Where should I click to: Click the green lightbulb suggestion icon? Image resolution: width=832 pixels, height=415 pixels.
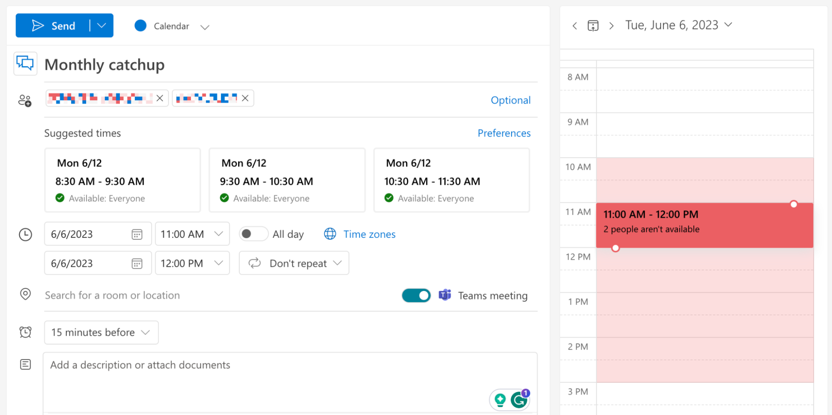tap(500, 400)
